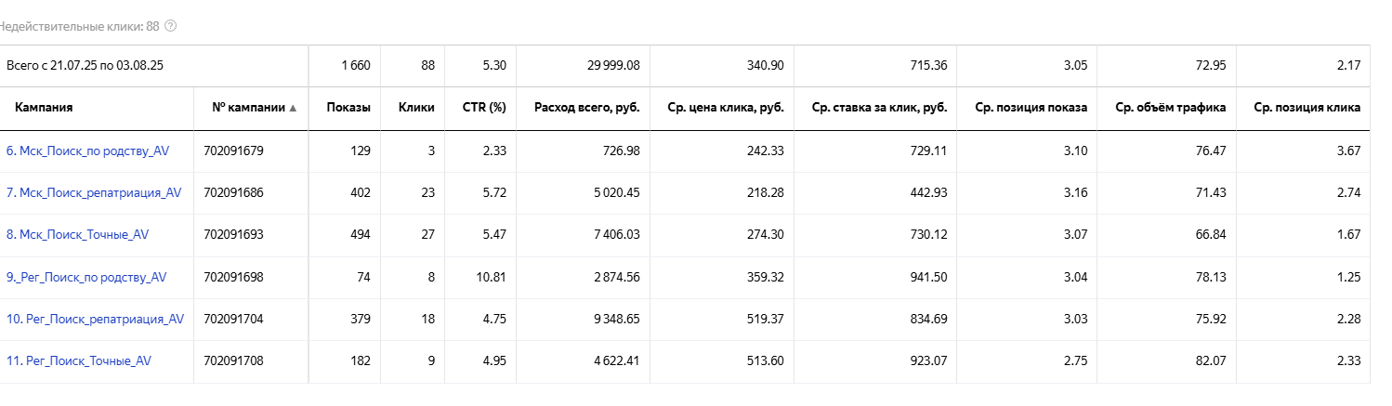The image size is (1392, 406).
Task: Select campaign number 702091679 cell
Action: pyautogui.click(x=233, y=151)
